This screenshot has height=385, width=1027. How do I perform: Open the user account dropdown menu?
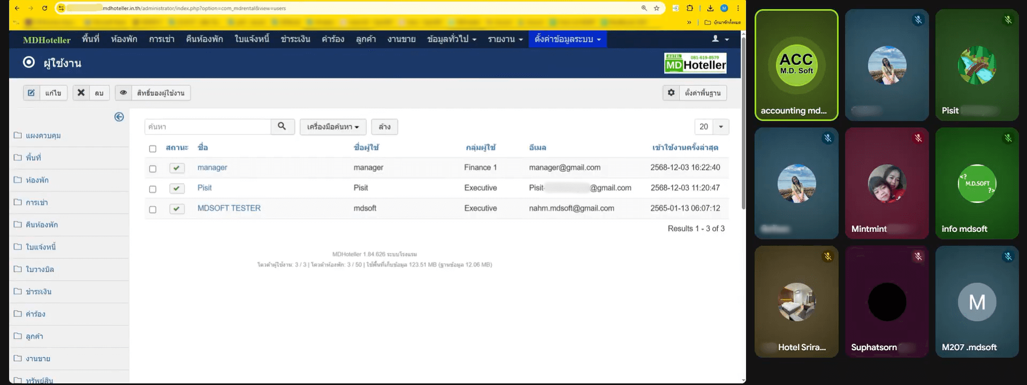click(720, 39)
